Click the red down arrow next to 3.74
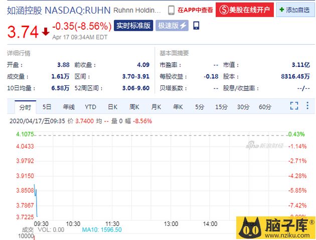 click(46, 32)
